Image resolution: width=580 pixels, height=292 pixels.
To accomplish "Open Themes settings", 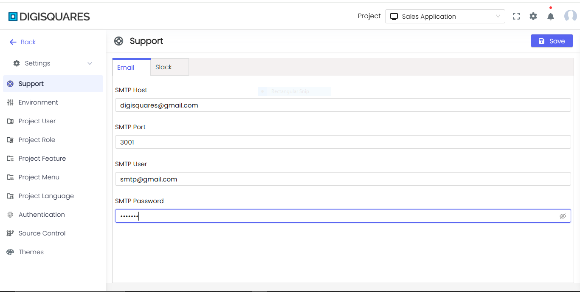I will click(x=31, y=252).
